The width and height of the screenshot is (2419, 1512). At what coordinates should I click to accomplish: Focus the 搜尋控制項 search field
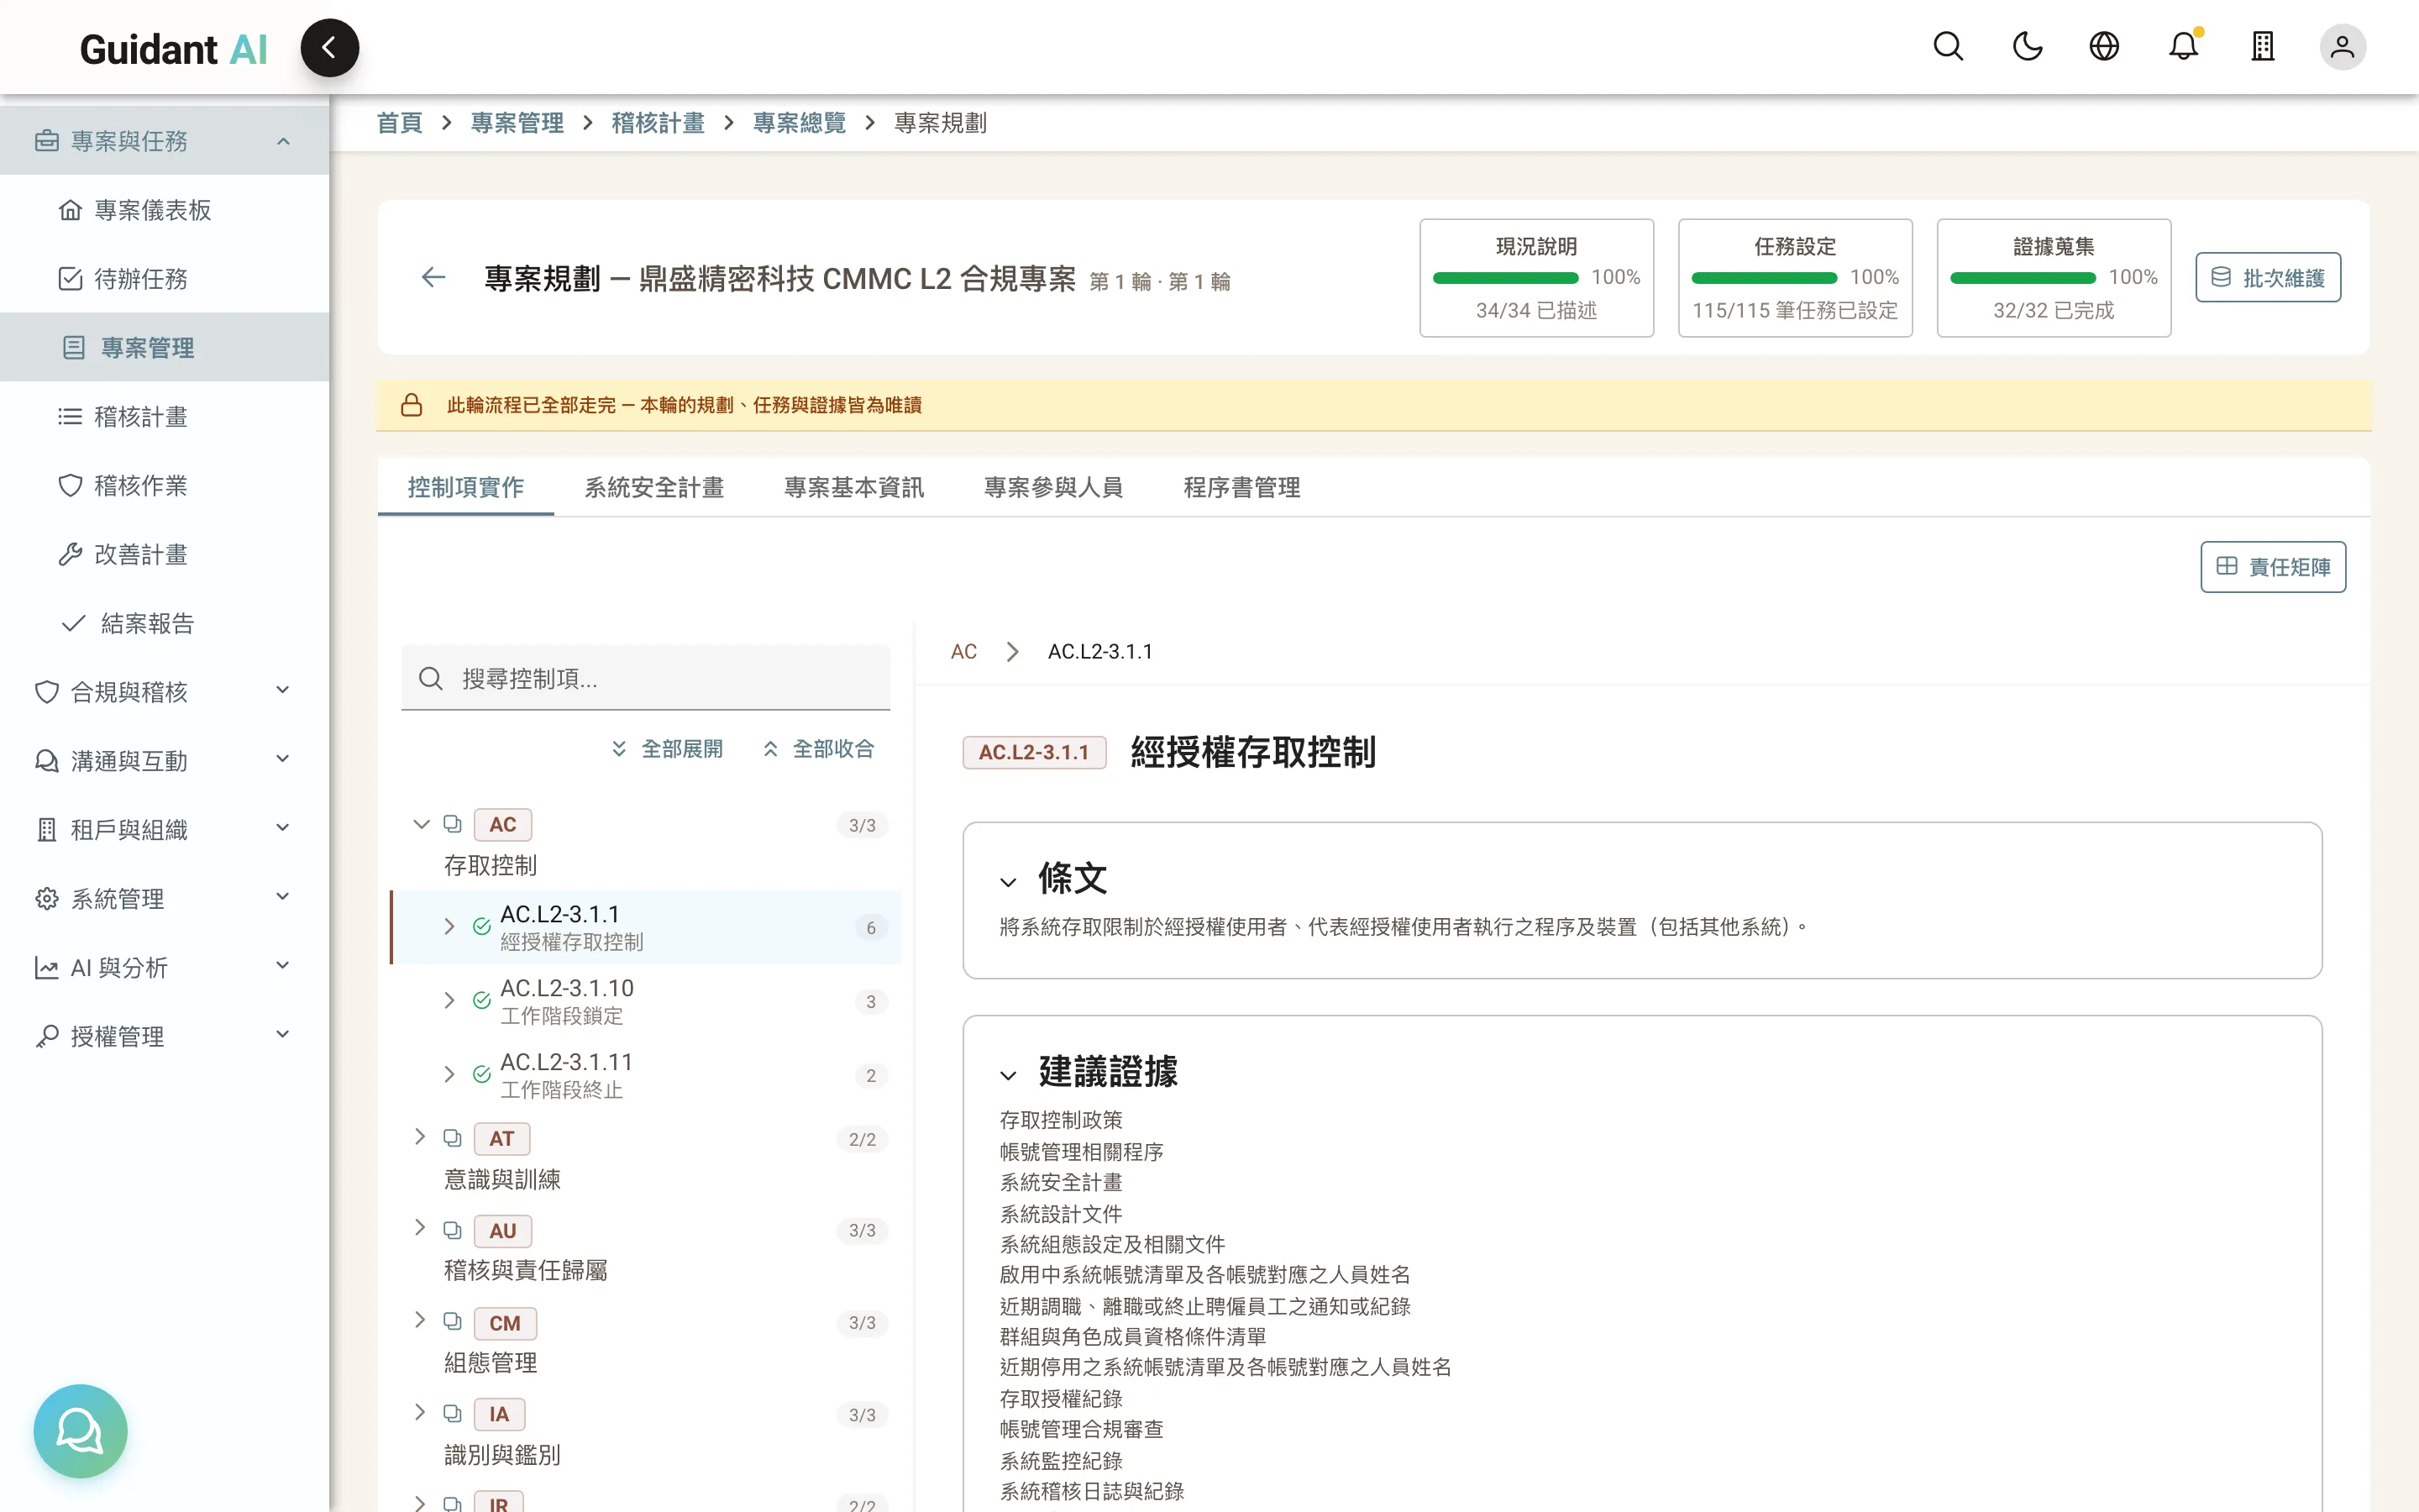(646, 679)
